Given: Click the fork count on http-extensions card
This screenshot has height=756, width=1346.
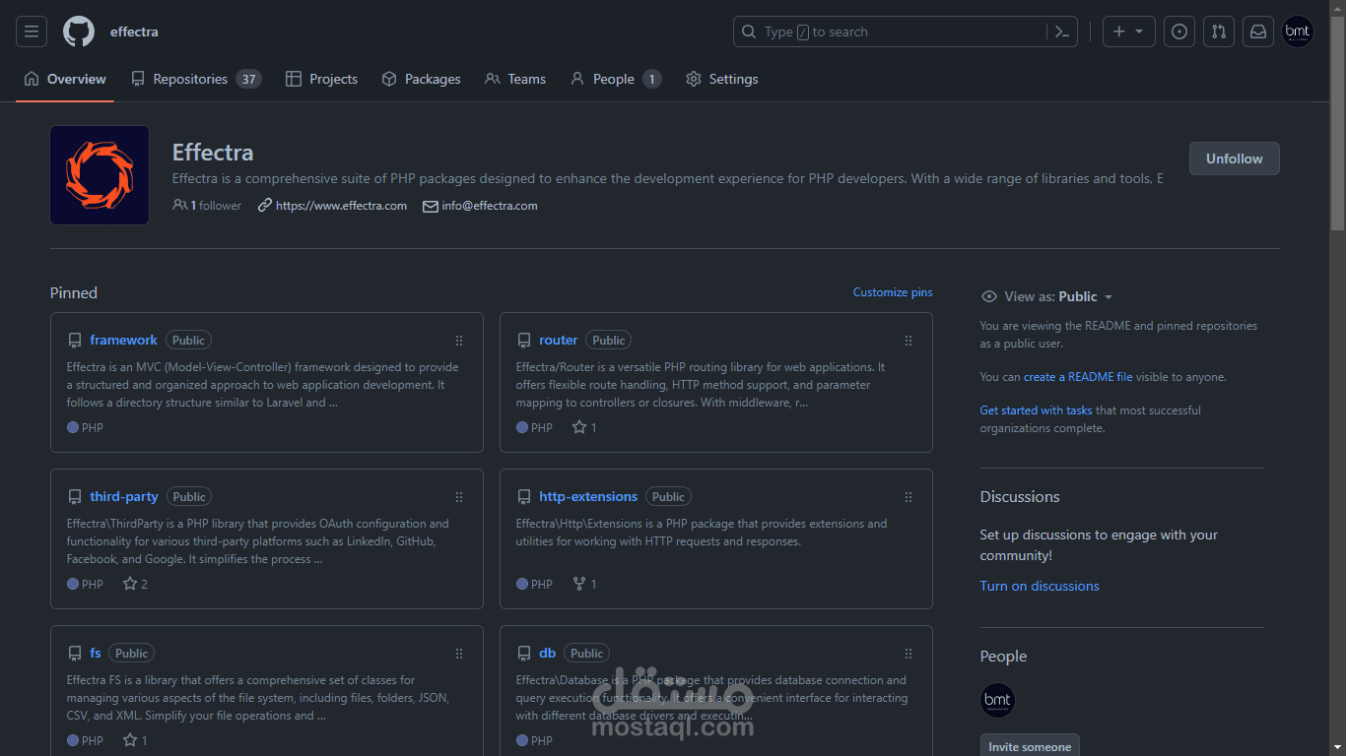Looking at the screenshot, I should (584, 584).
